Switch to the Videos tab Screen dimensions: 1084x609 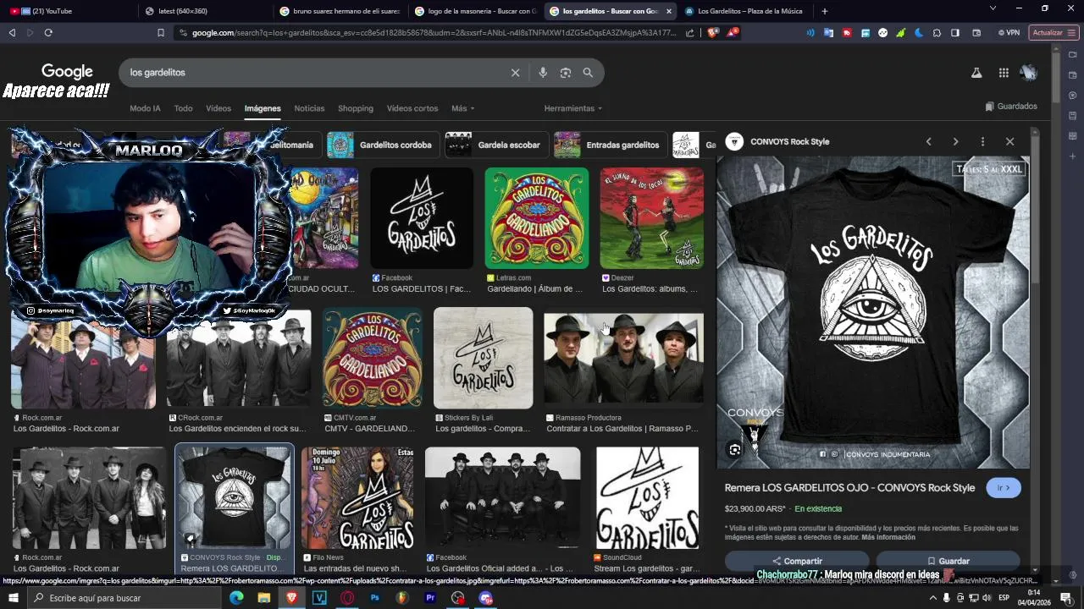pos(218,108)
